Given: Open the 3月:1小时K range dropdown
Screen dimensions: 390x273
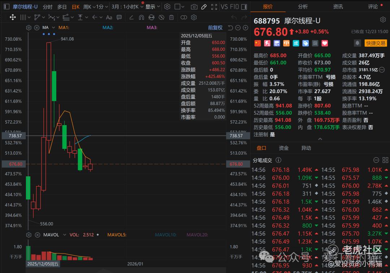Looking at the screenshot, I should [x=127, y=7].
